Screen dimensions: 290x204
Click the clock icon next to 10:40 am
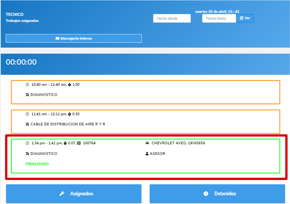click(27, 85)
